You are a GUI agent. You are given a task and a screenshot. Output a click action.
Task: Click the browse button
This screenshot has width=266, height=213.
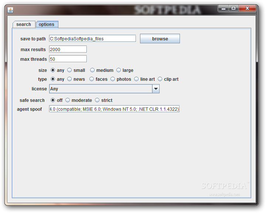coord(160,39)
